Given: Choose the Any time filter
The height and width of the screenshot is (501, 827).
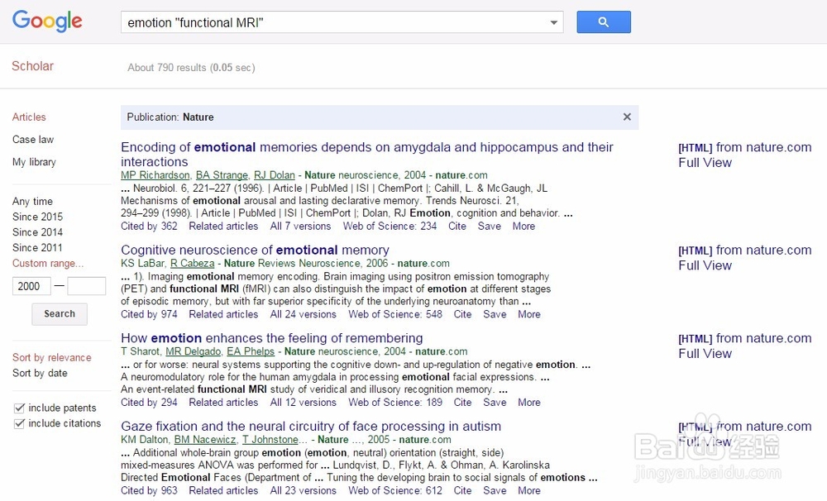Looking at the screenshot, I should 33,202.
